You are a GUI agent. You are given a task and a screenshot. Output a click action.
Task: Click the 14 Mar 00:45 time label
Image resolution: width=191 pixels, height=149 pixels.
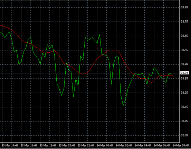[105, 146]
